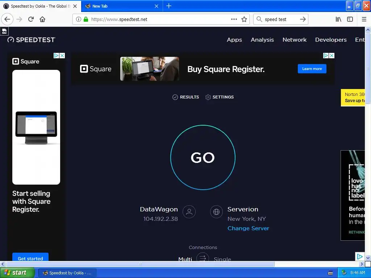Click the DataWagon provider name
This screenshot has height=278, width=371.
tap(159, 209)
